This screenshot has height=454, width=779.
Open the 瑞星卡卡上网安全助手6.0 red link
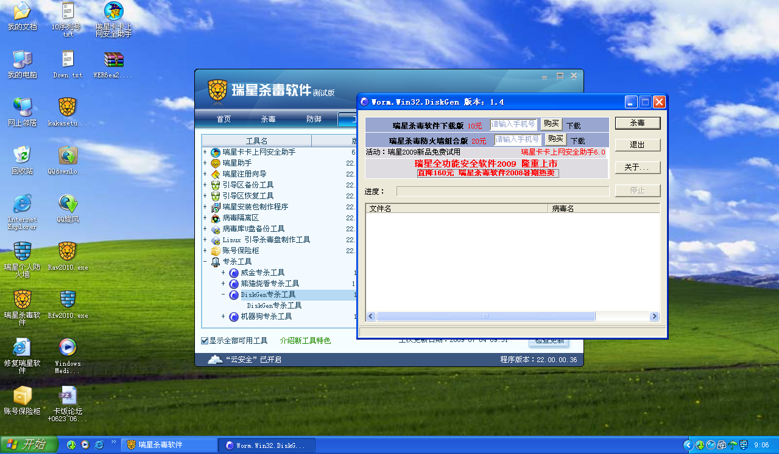tap(563, 152)
